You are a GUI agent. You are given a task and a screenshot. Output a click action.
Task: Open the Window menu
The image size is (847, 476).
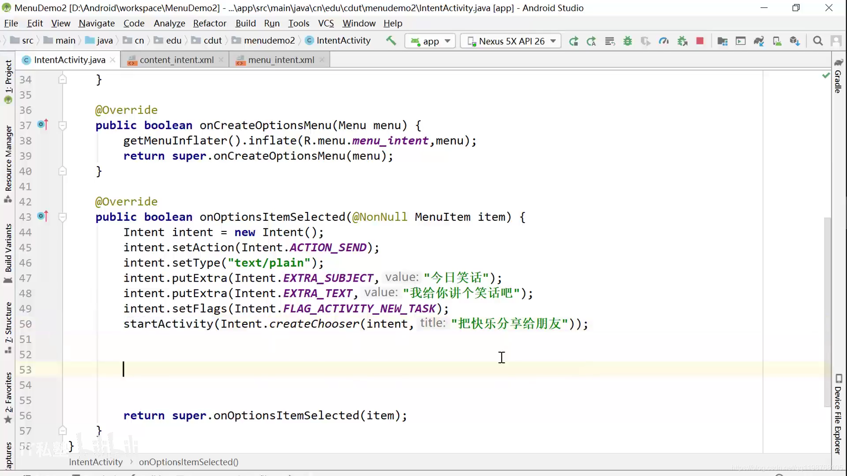[359, 23]
